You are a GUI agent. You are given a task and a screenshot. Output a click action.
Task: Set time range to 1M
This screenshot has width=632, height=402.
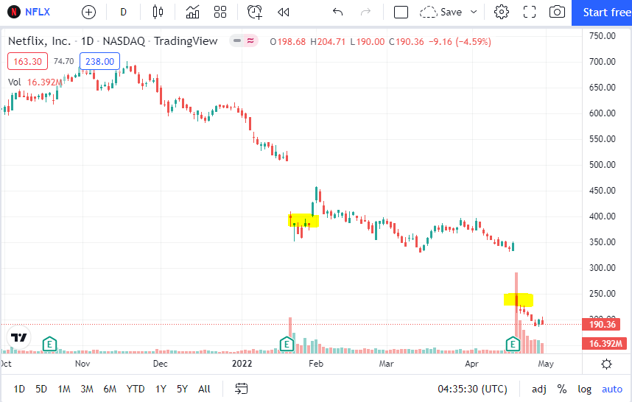[63, 389]
